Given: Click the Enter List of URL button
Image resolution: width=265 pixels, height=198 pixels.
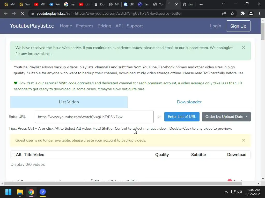Looking at the screenshot, I should click(x=182, y=117).
